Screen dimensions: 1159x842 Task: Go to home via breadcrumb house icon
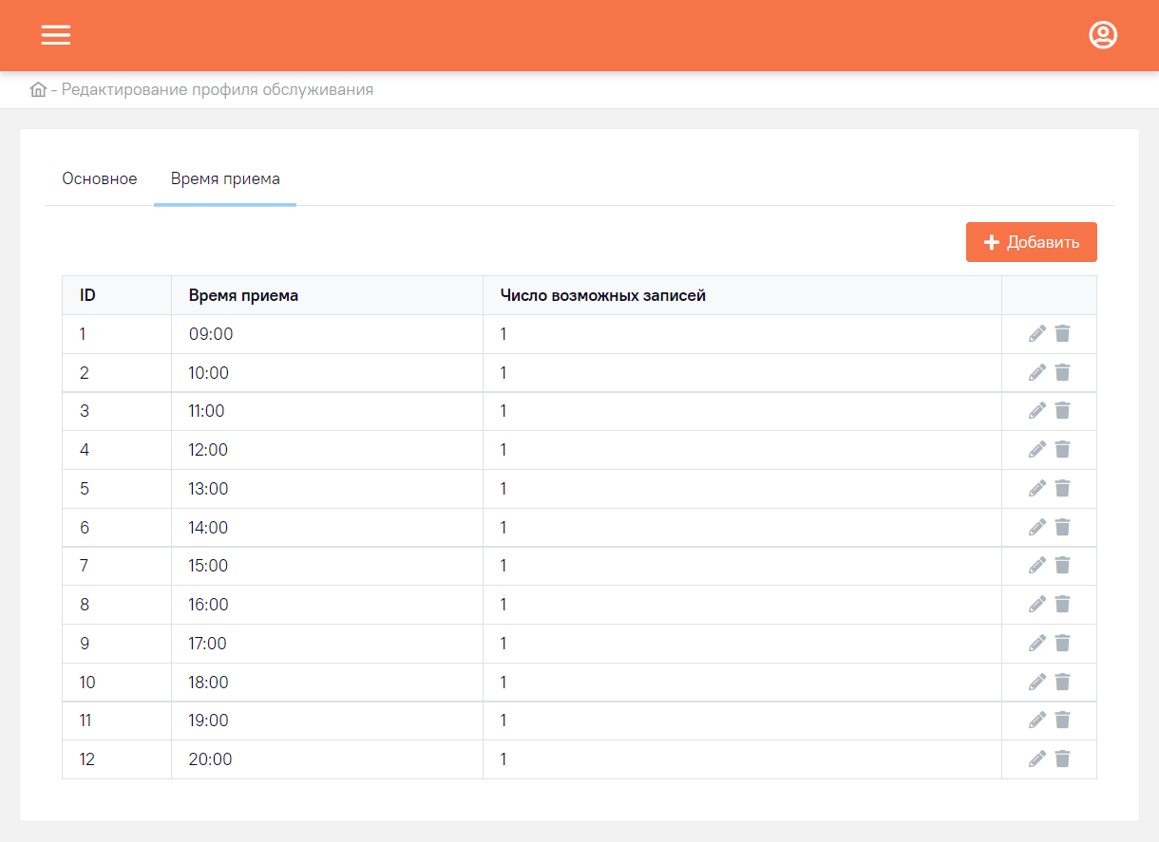38,90
